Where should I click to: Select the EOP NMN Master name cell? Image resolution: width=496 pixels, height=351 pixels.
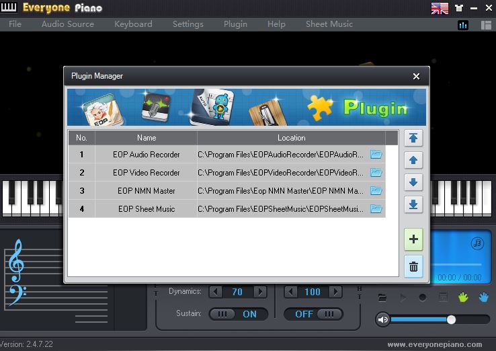(x=146, y=191)
